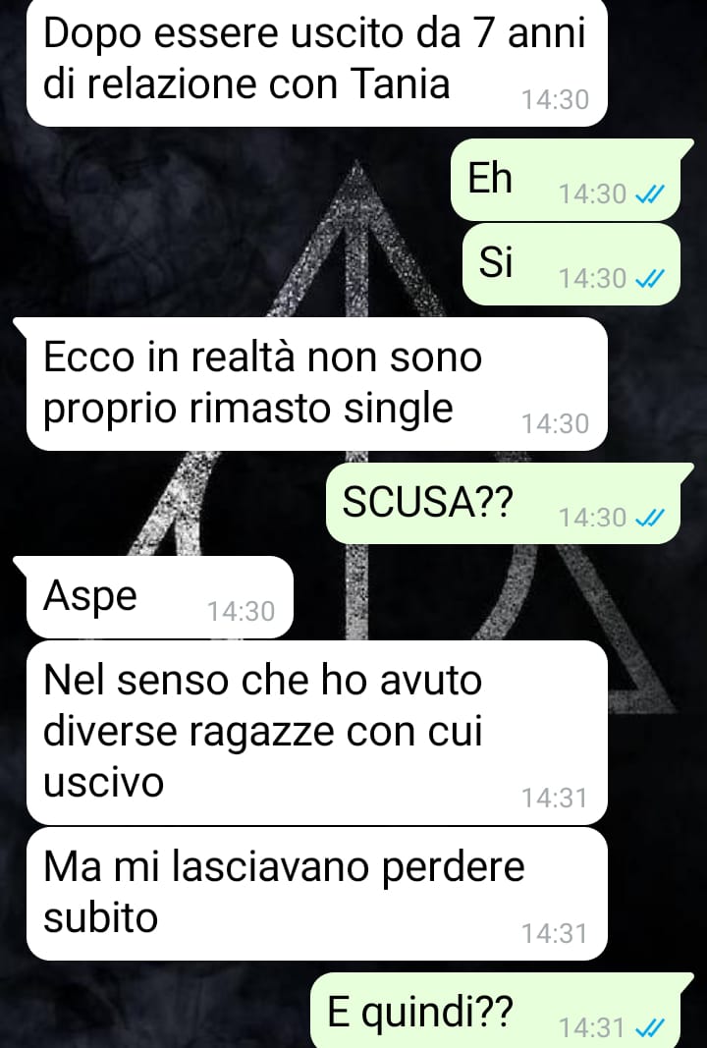This screenshot has height=1048, width=707.
Task: Tap the 14:30 time on 'rimasto single' message
Action: point(555,423)
